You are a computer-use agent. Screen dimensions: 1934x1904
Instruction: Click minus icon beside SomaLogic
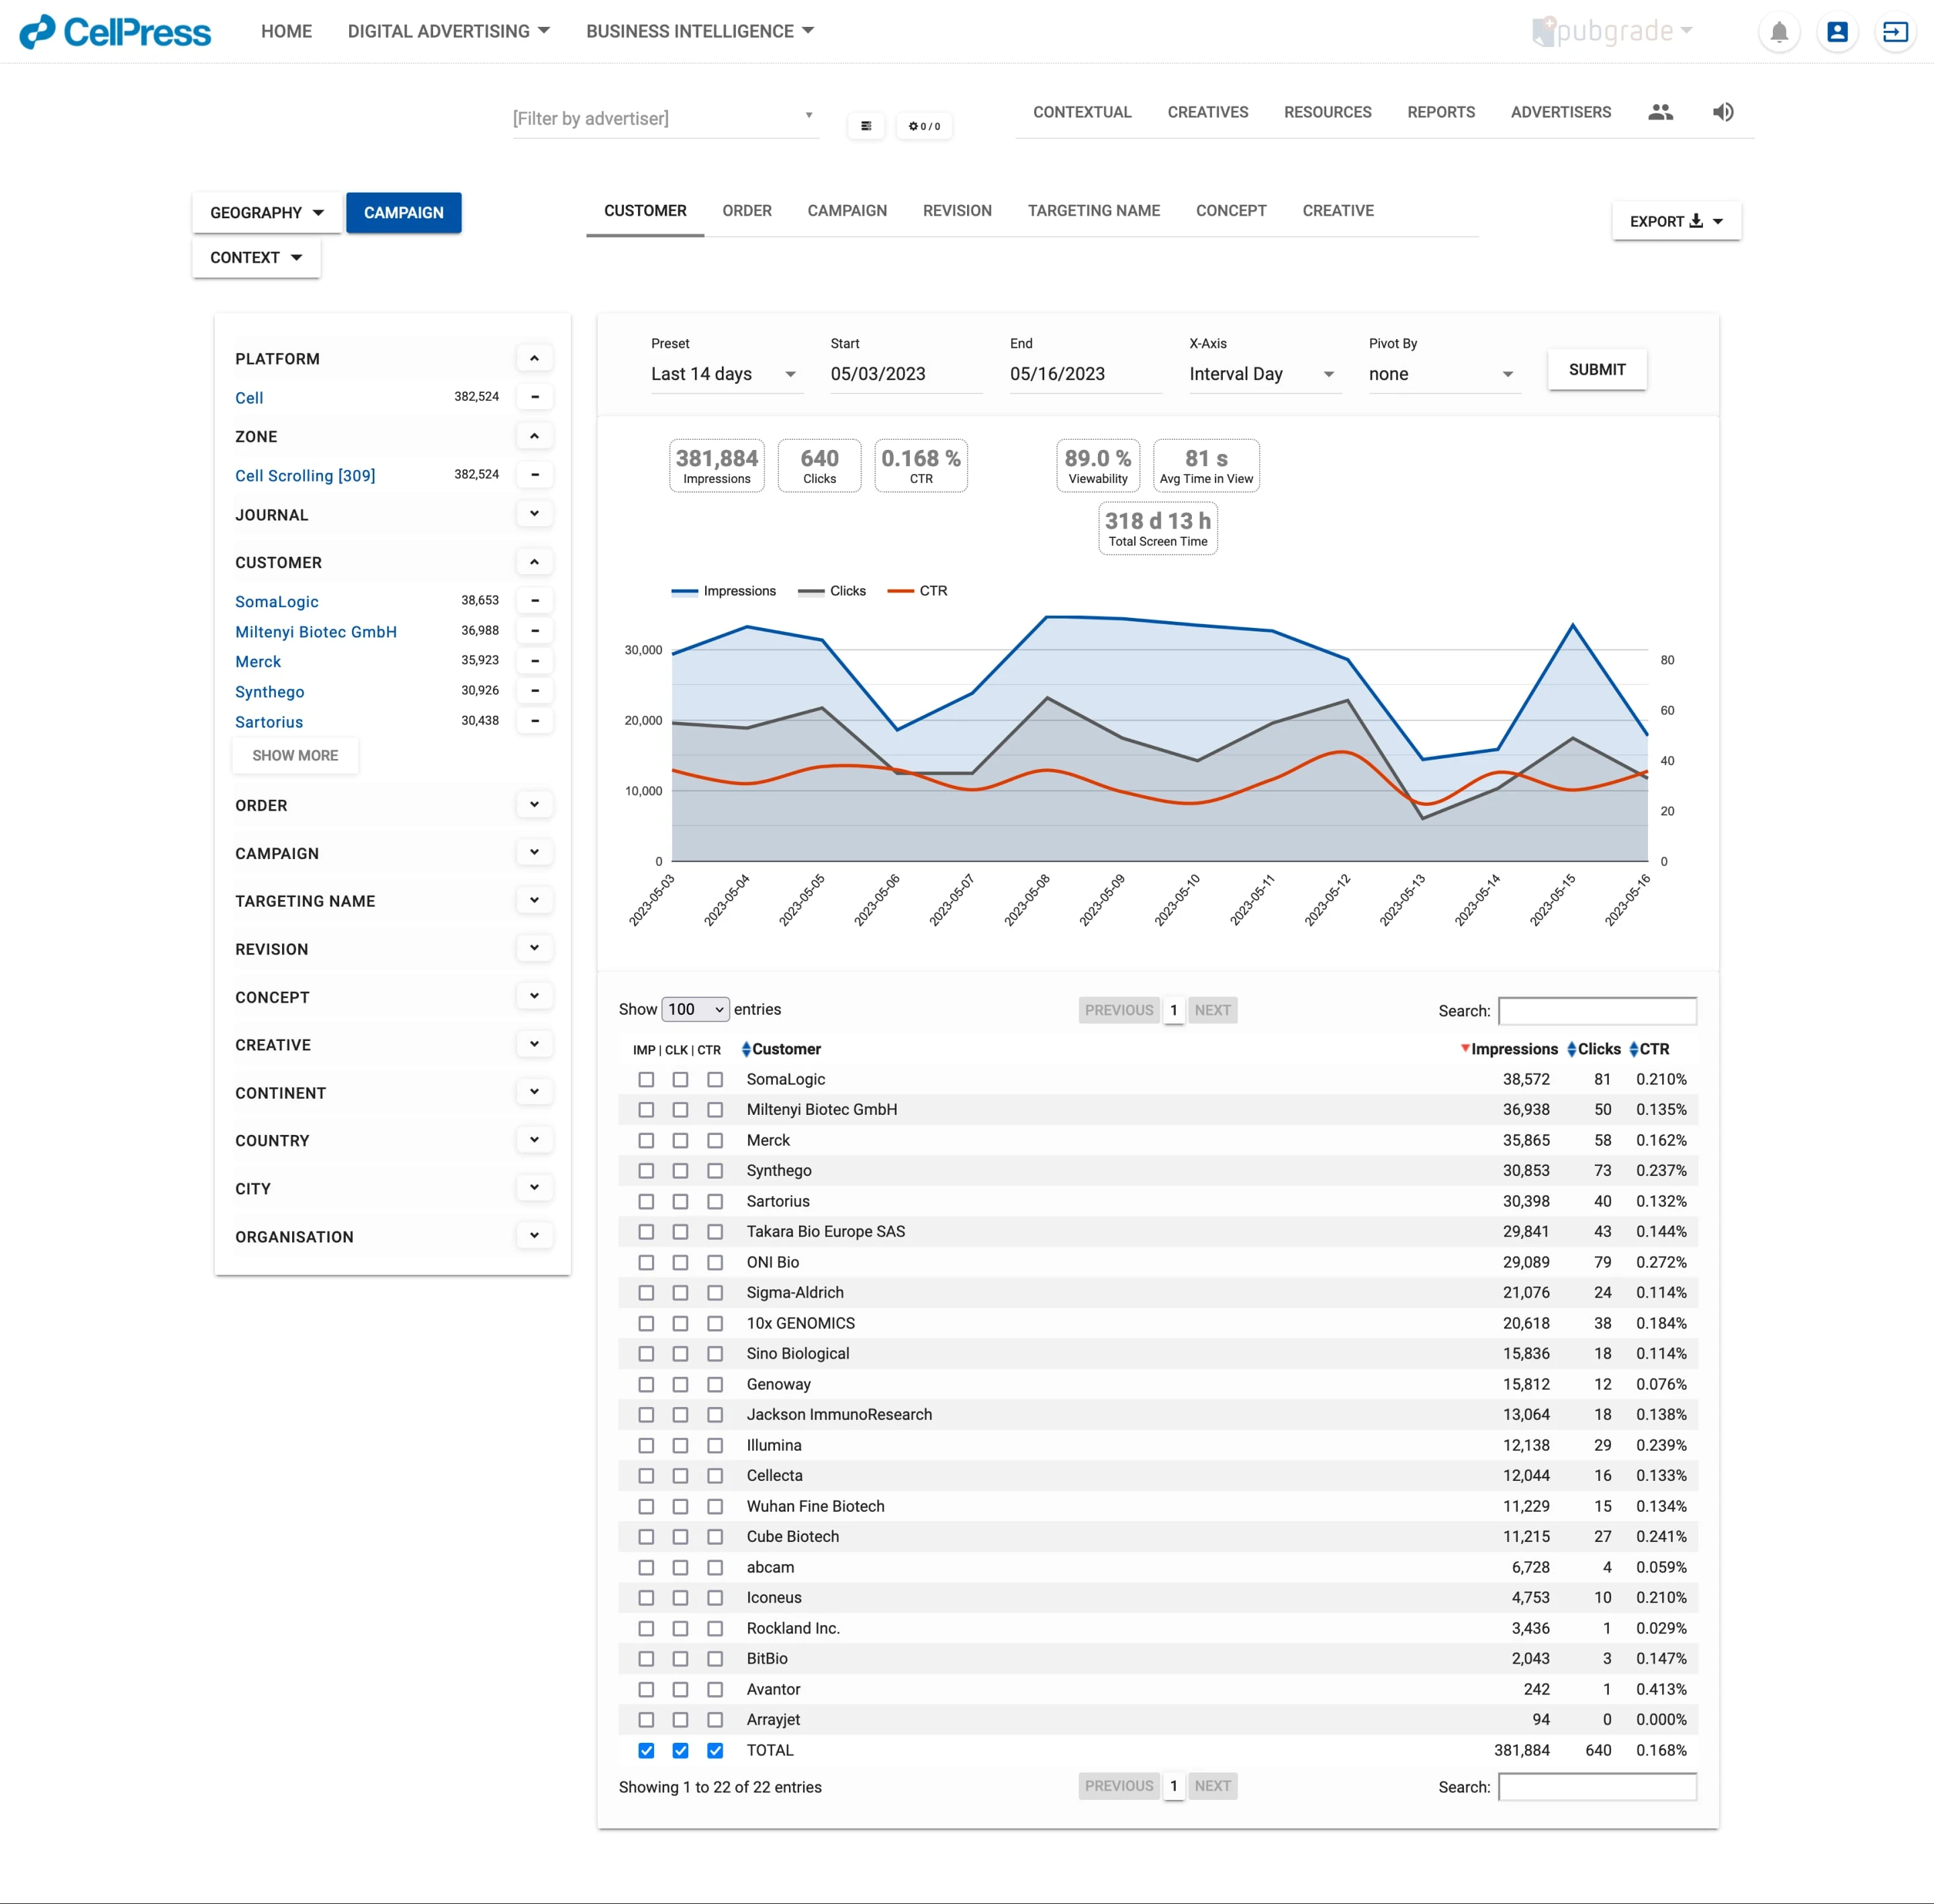click(x=535, y=601)
